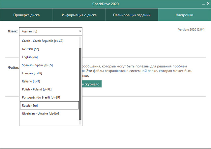Open the Планировщик заданий tab
The image size is (211, 149).
(x=132, y=15)
